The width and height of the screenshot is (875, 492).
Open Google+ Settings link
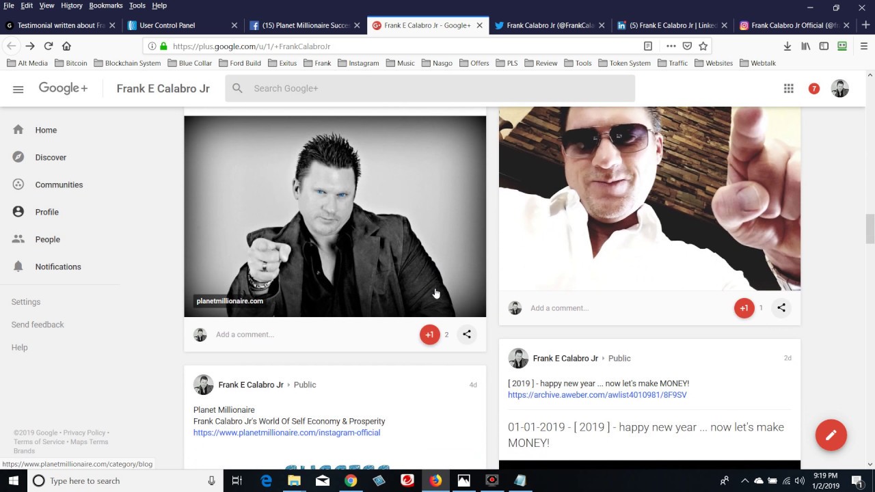(x=26, y=302)
